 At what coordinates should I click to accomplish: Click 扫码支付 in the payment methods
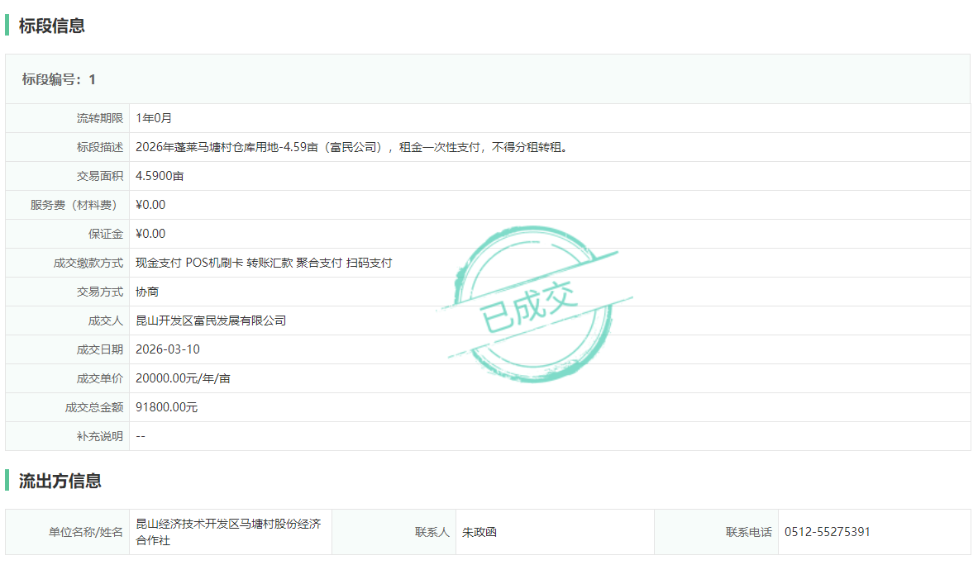tap(369, 263)
